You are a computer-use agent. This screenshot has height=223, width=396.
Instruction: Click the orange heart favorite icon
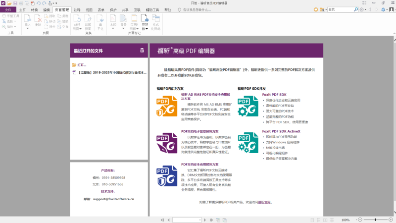[316, 9]
